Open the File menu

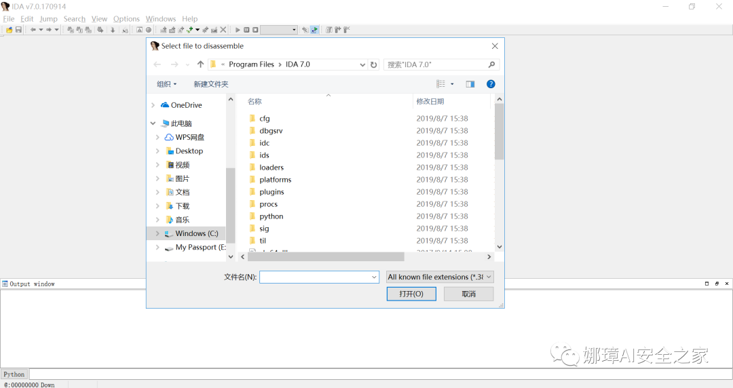pyautogui.click(x=9, y=19)
